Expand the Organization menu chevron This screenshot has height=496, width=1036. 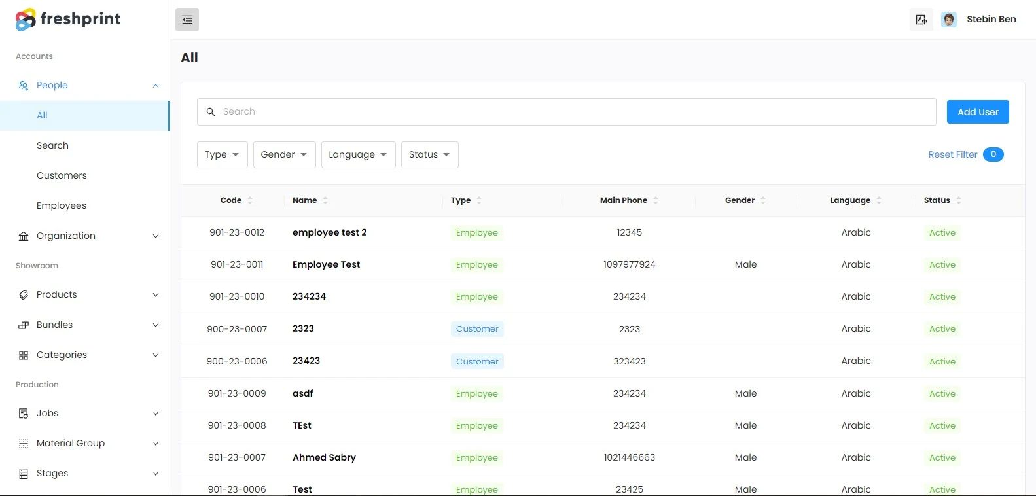point(156,236)
